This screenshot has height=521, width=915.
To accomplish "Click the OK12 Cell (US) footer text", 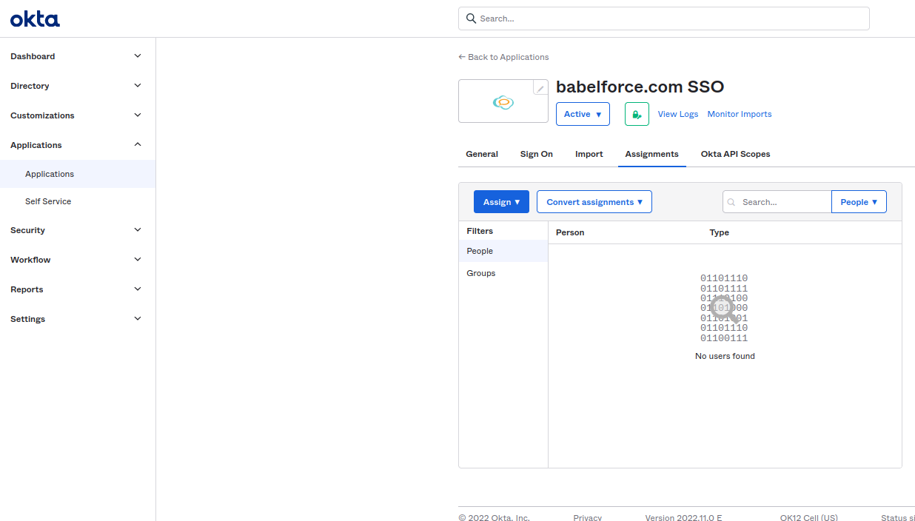I will coord(809,518).
